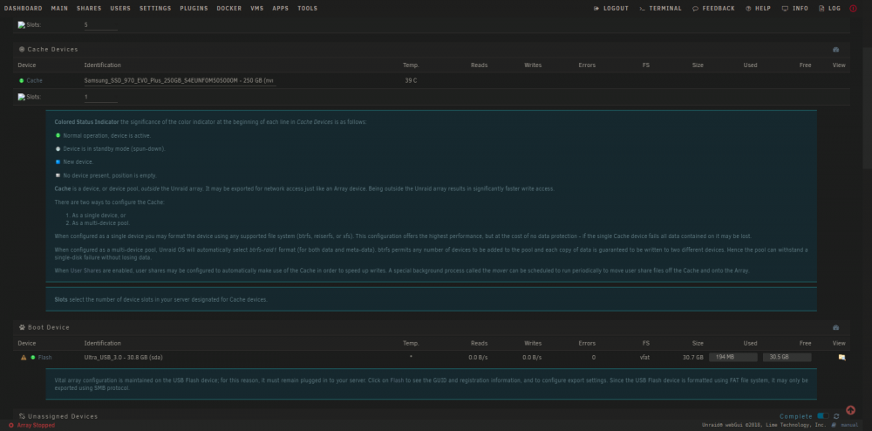Click the blue New device indicator in help

point(58,161)
